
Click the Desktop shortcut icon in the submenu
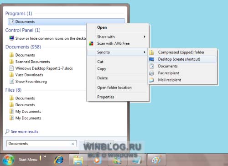152,59
